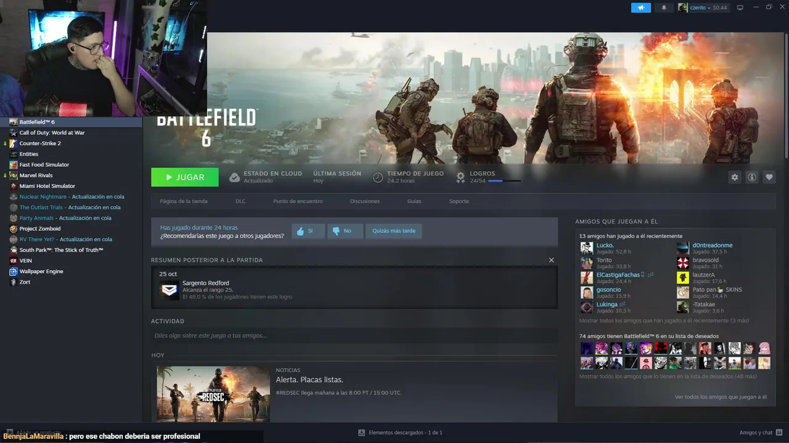
Task: Click the thumbs-up Sí recommendation button
Action: point(308,231)
